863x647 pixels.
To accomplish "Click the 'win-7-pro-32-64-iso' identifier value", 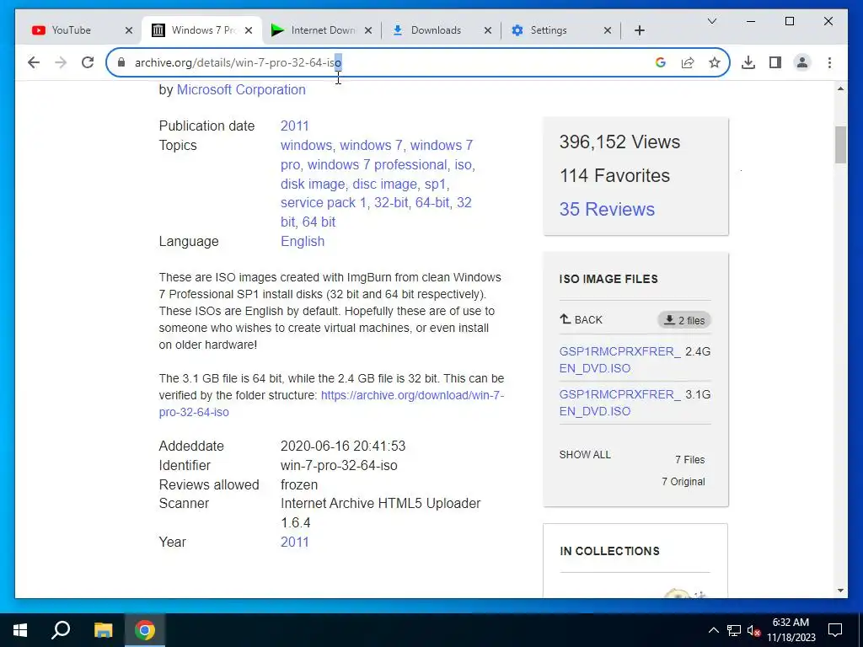I will point(339,465).
